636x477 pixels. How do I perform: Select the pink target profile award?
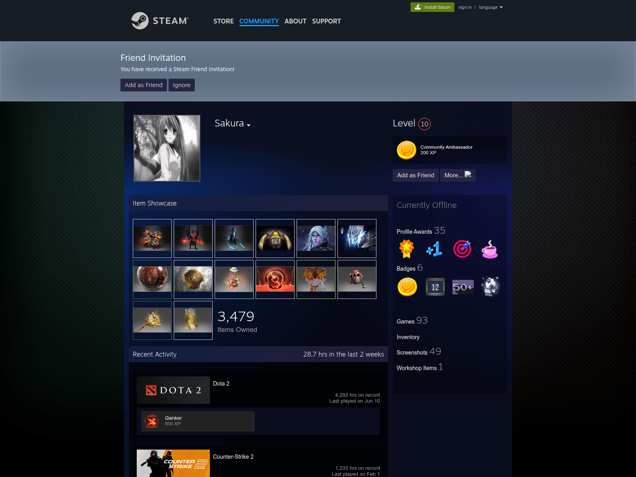[x=462, y=249]
